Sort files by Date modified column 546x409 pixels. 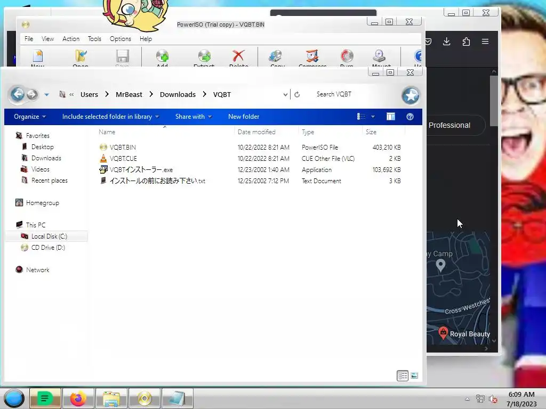click(256, 132)
